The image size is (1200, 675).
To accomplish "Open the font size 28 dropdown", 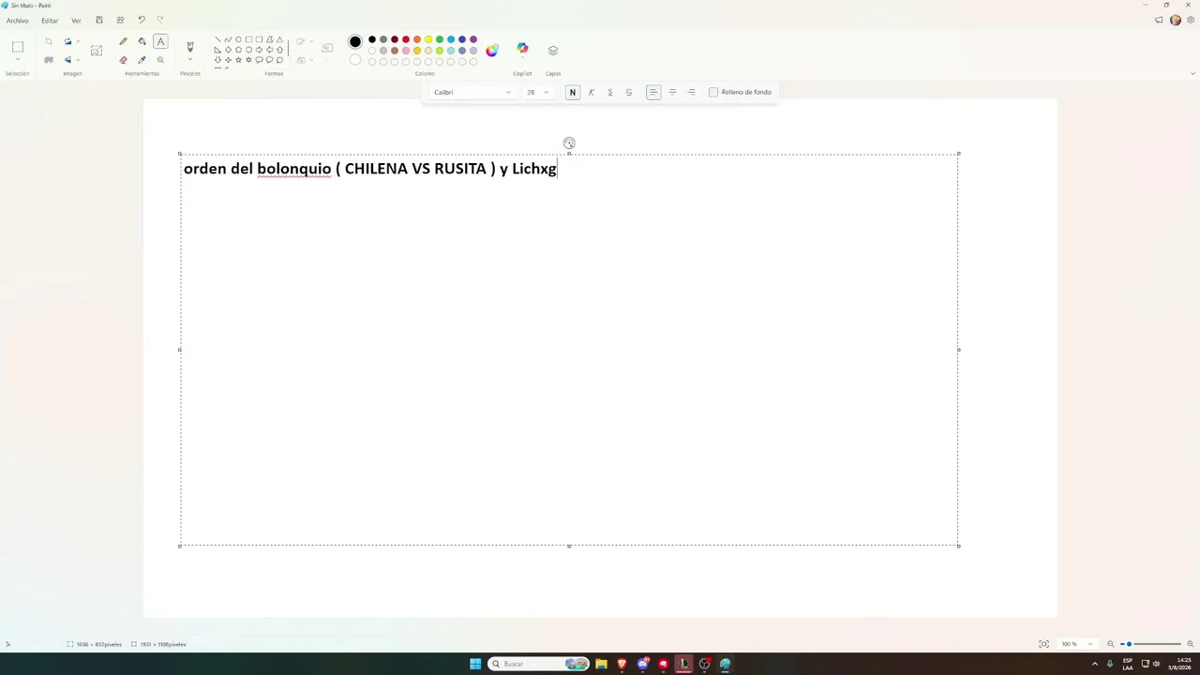I will tap(538, 92).
